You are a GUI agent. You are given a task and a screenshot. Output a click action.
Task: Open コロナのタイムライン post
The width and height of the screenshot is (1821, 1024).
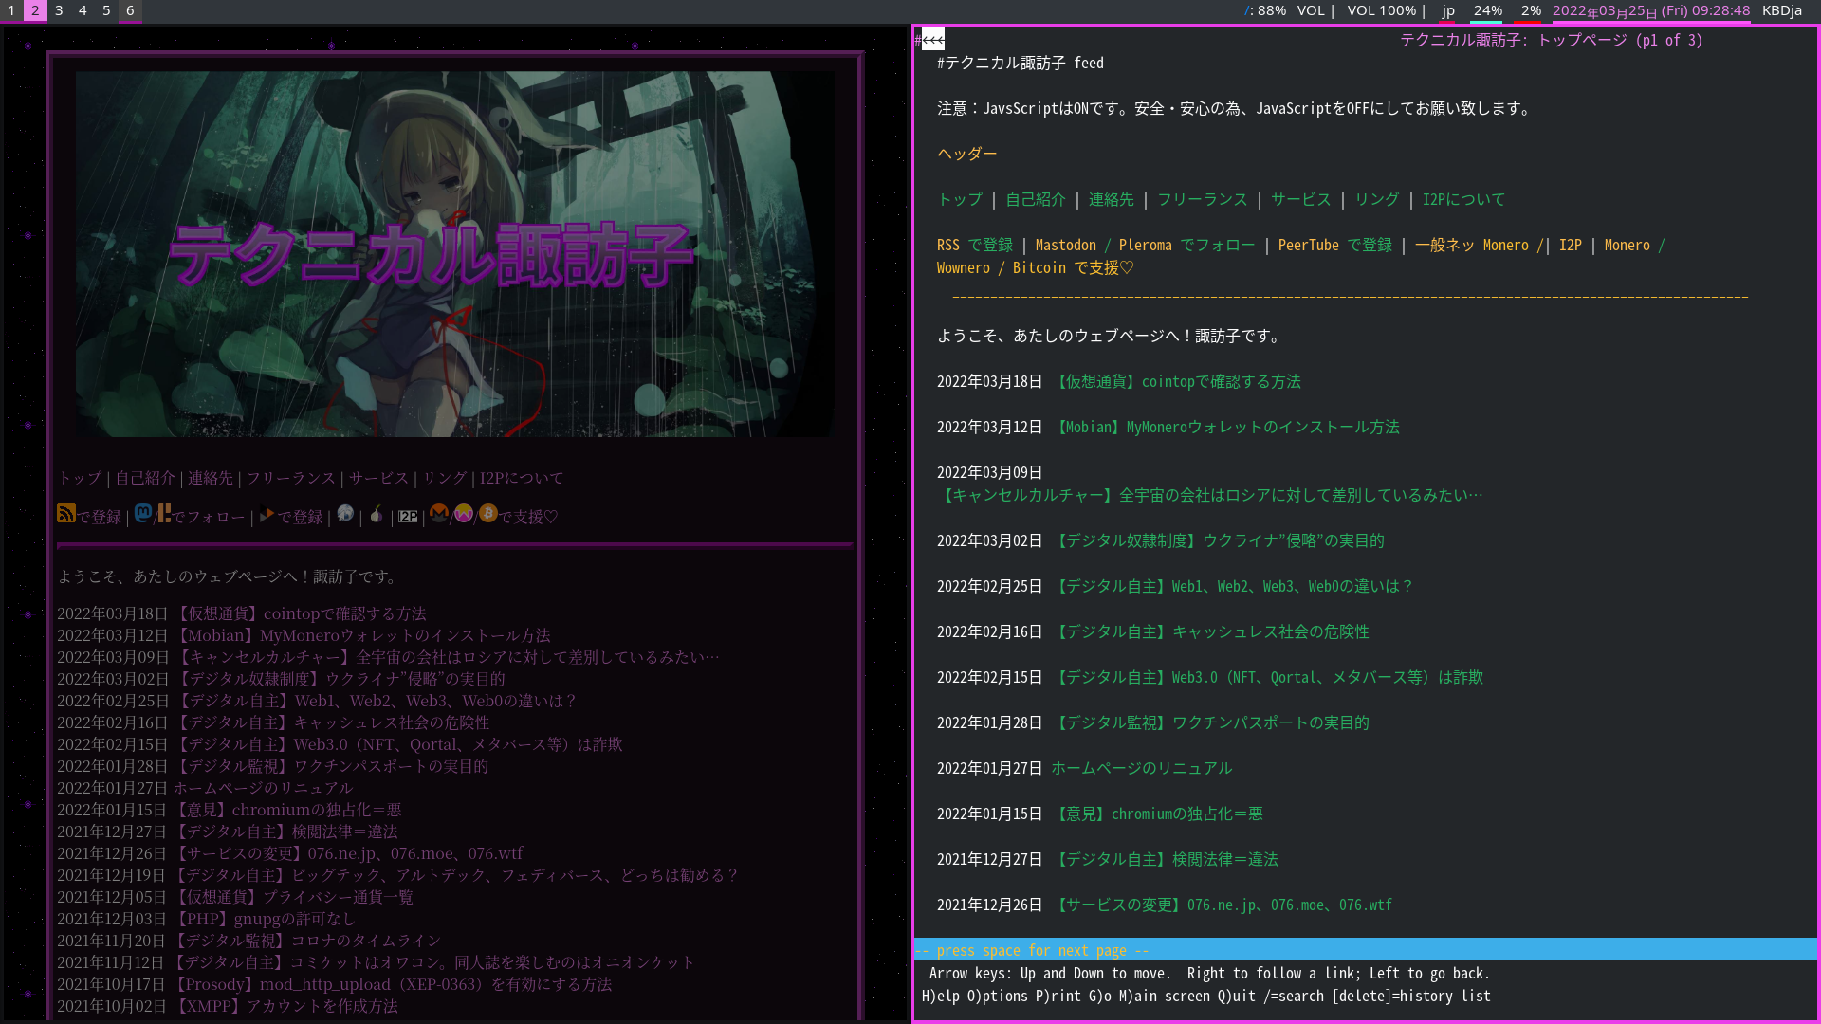click(x=307, y=941)
